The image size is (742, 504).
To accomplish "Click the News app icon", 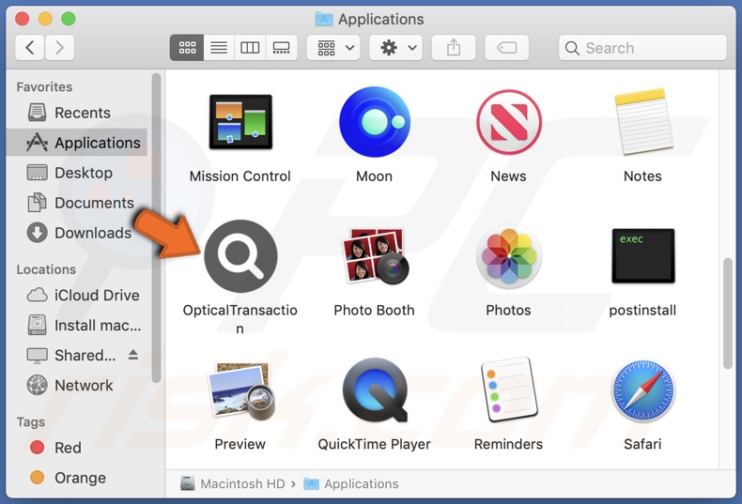I will pyautogui.click(x=509, y=122).
